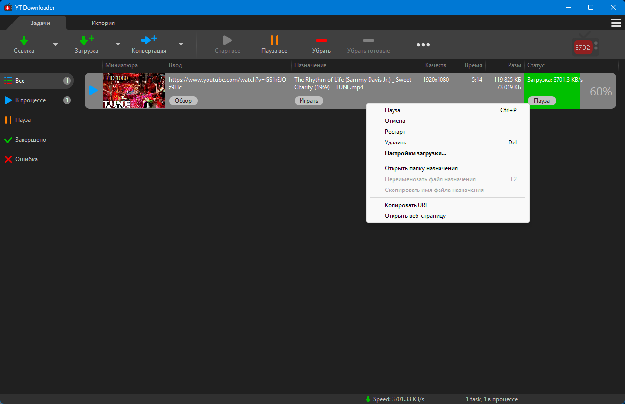The width and height of the screenshot is (625, 404).
Task: Expand the Ссылка dropdown arrow
Action: click(55, 45)
